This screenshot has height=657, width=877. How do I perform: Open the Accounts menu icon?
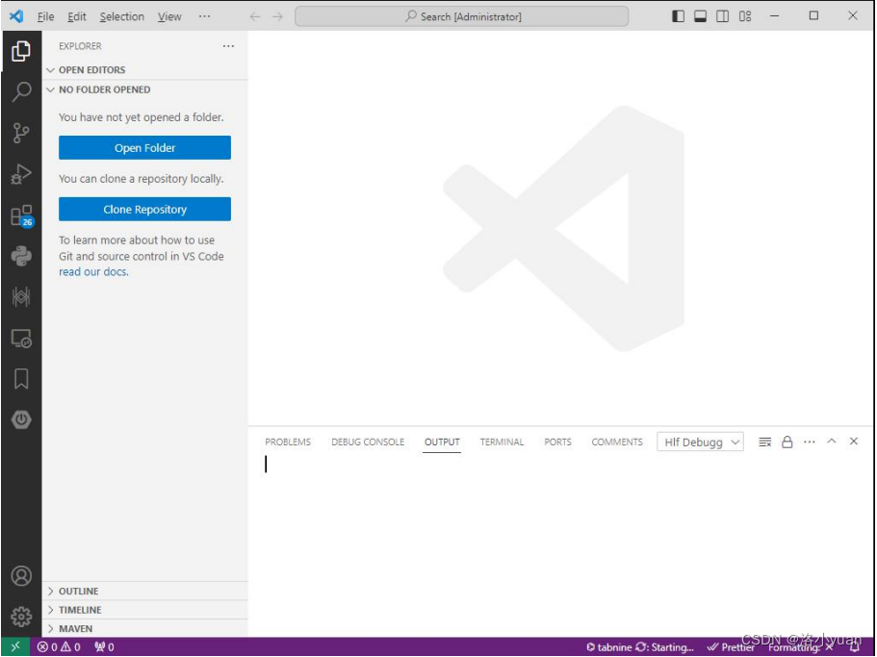pyautogui.click(x=21, y=575)
